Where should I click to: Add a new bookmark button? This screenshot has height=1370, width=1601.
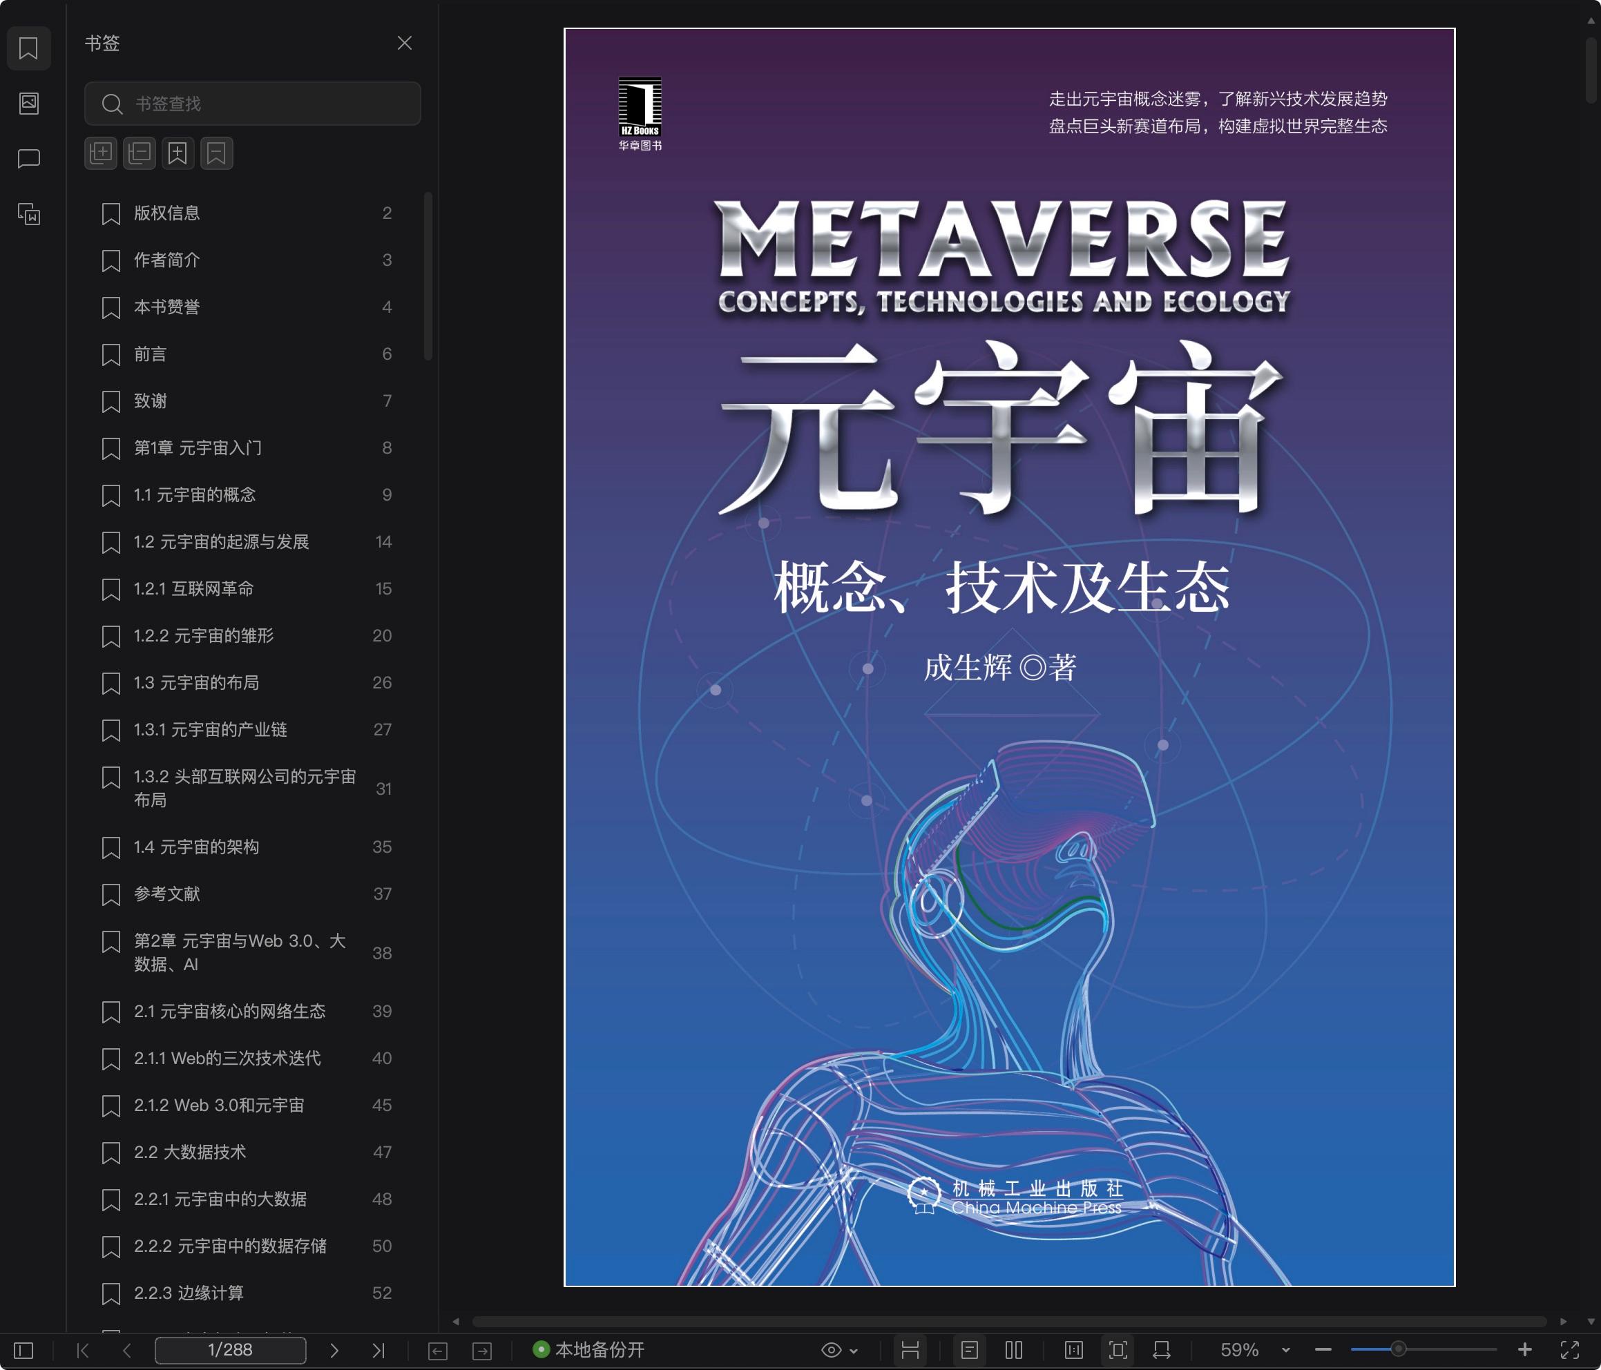pos(178,153)
